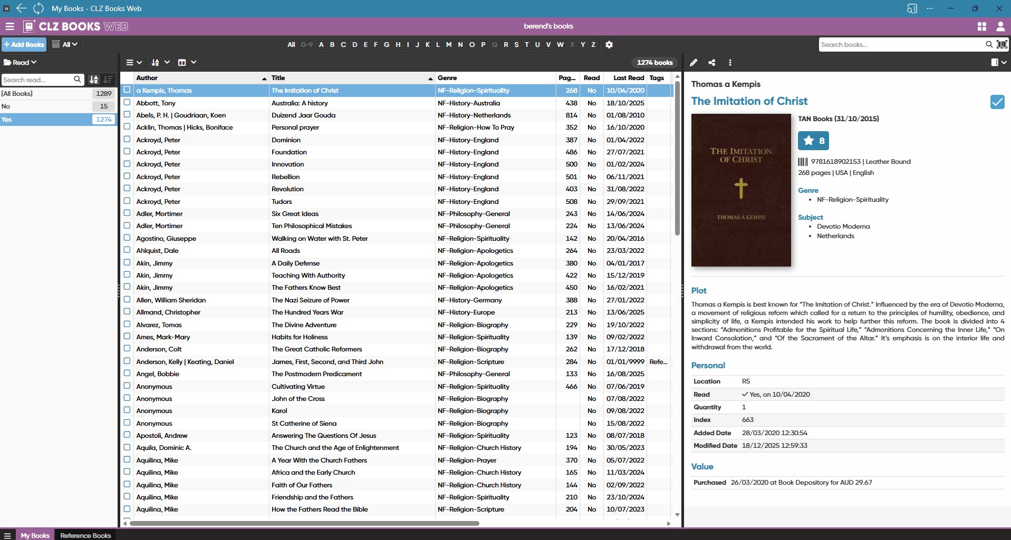This screenshot has width=1011, height=540.
Task: Click the edit pencil icon
Action: tap(694, 63)
